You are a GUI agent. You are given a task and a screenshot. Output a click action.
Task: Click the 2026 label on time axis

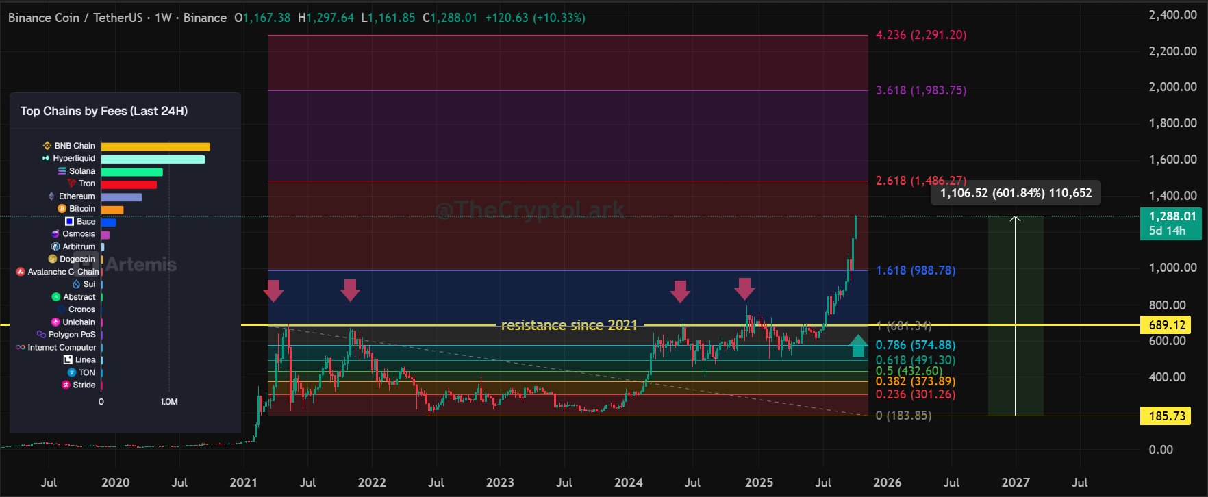[887, 483]
